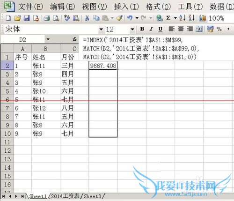Screen dimensions: 234x201
Task: Select the Format Painter brush
Action: click(119, 18)
